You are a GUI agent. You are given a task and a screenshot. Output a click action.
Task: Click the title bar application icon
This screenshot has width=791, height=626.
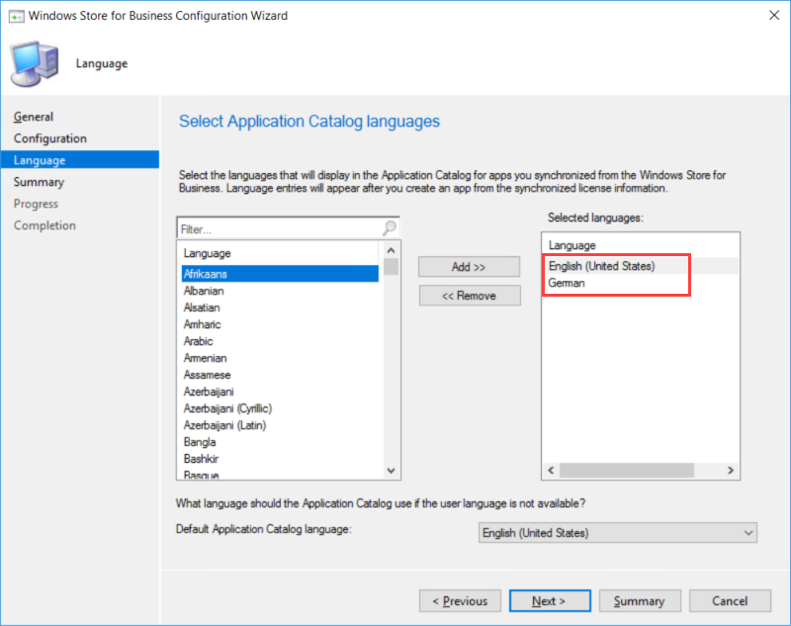coord(16,16)
